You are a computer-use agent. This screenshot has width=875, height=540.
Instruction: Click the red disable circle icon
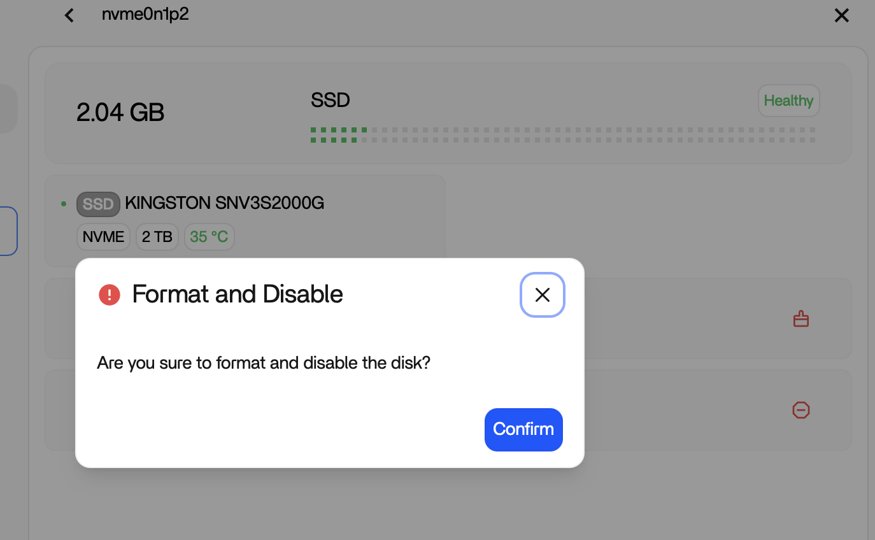pos(800,410)
